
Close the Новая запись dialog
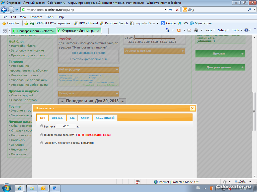pyautogui.click(x=192, y=108)
